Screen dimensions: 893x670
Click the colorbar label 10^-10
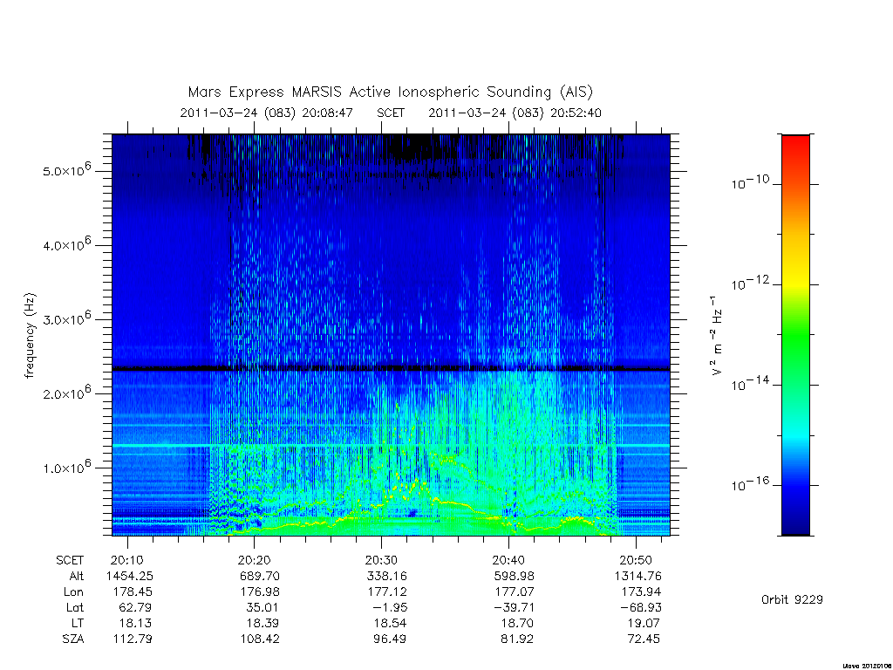click(750, 182)
